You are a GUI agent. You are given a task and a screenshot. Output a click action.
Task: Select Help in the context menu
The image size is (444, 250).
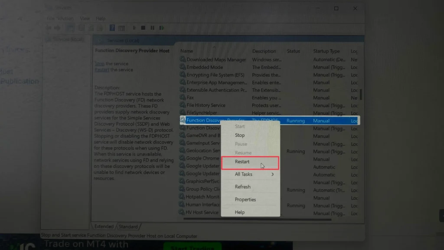coord(239,212)
